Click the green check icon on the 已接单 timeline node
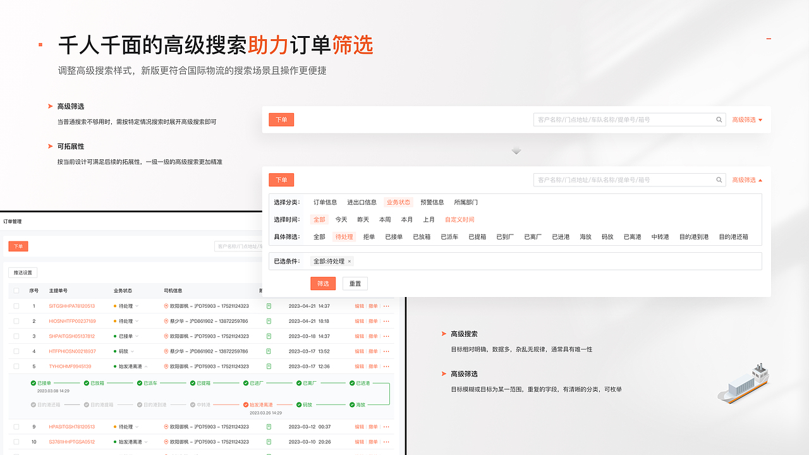The image size is (809, 455). point(32,383)
